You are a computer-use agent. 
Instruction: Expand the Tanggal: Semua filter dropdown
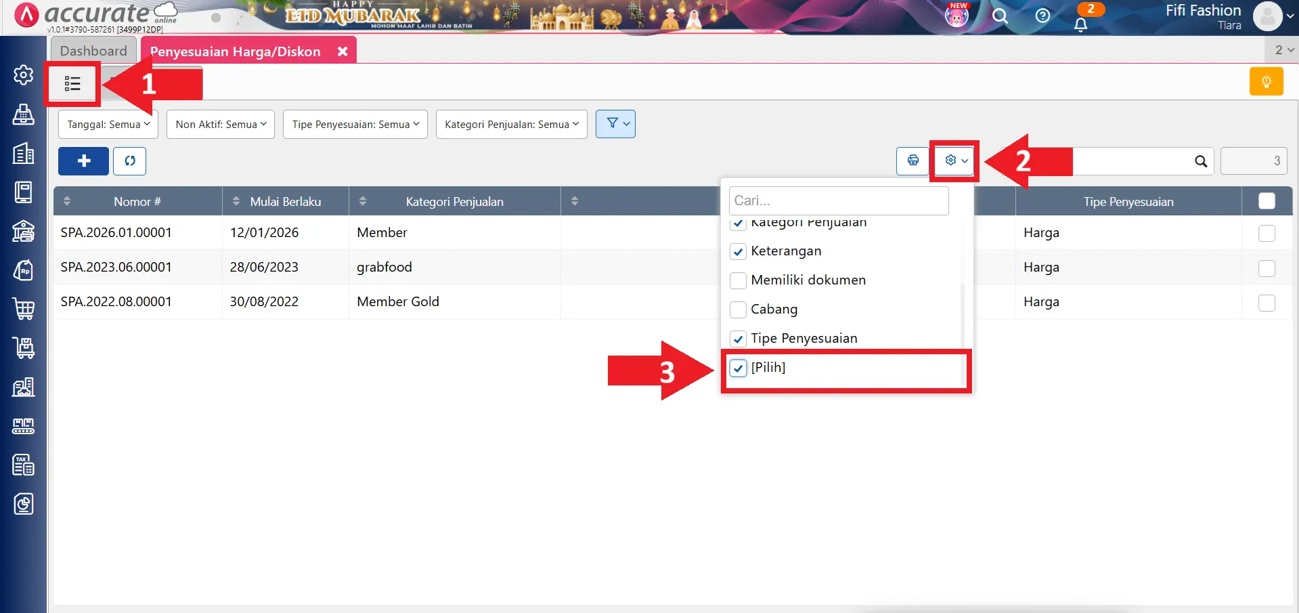click(x=108, y=125)
